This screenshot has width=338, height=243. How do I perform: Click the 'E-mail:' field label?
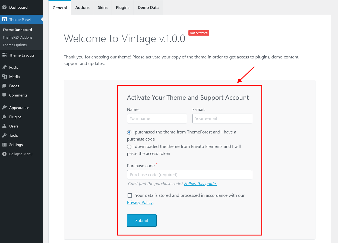point(199,109)
